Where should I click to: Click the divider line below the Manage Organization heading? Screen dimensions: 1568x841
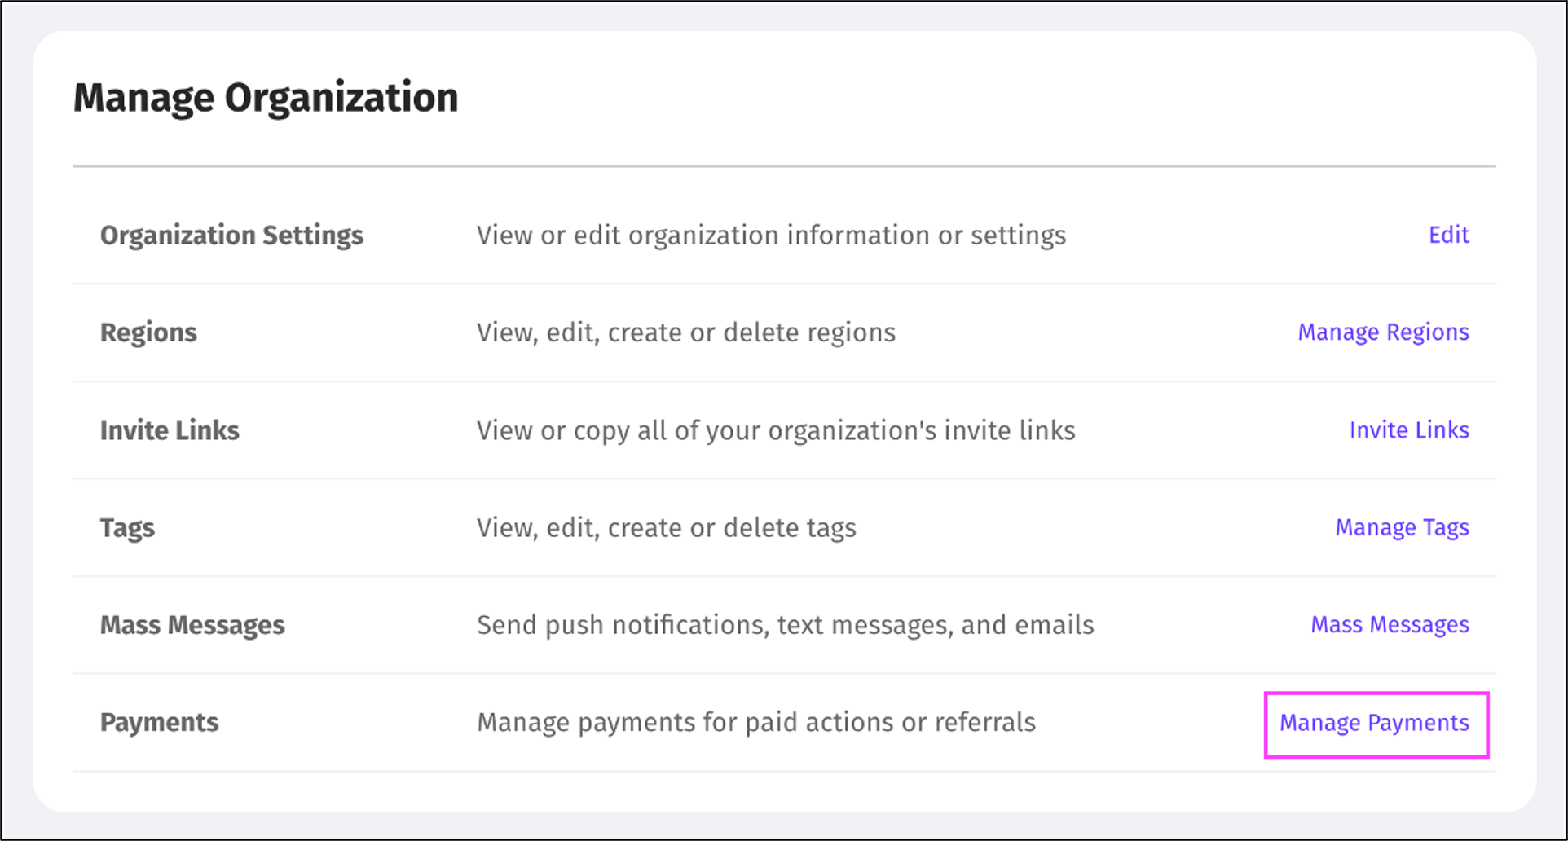(x=784, y=166)
